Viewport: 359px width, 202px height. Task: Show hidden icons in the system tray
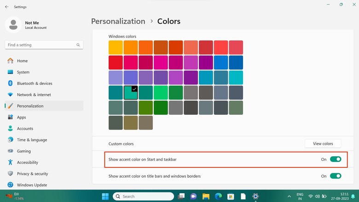290,196
